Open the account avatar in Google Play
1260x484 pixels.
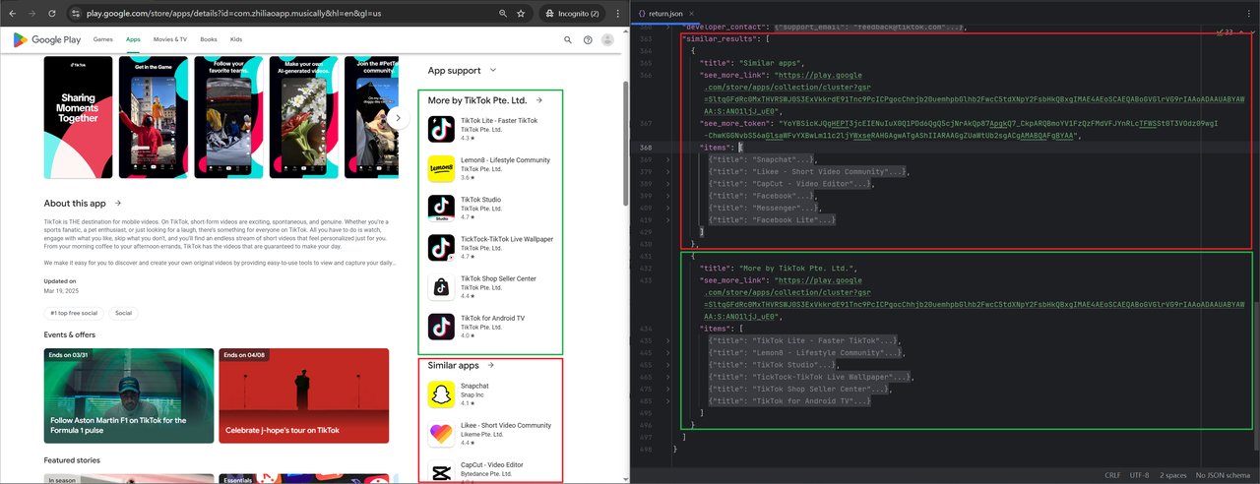point(607,40)
